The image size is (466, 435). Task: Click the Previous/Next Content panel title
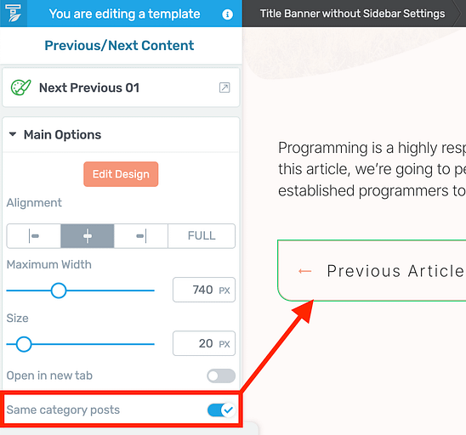119,45
